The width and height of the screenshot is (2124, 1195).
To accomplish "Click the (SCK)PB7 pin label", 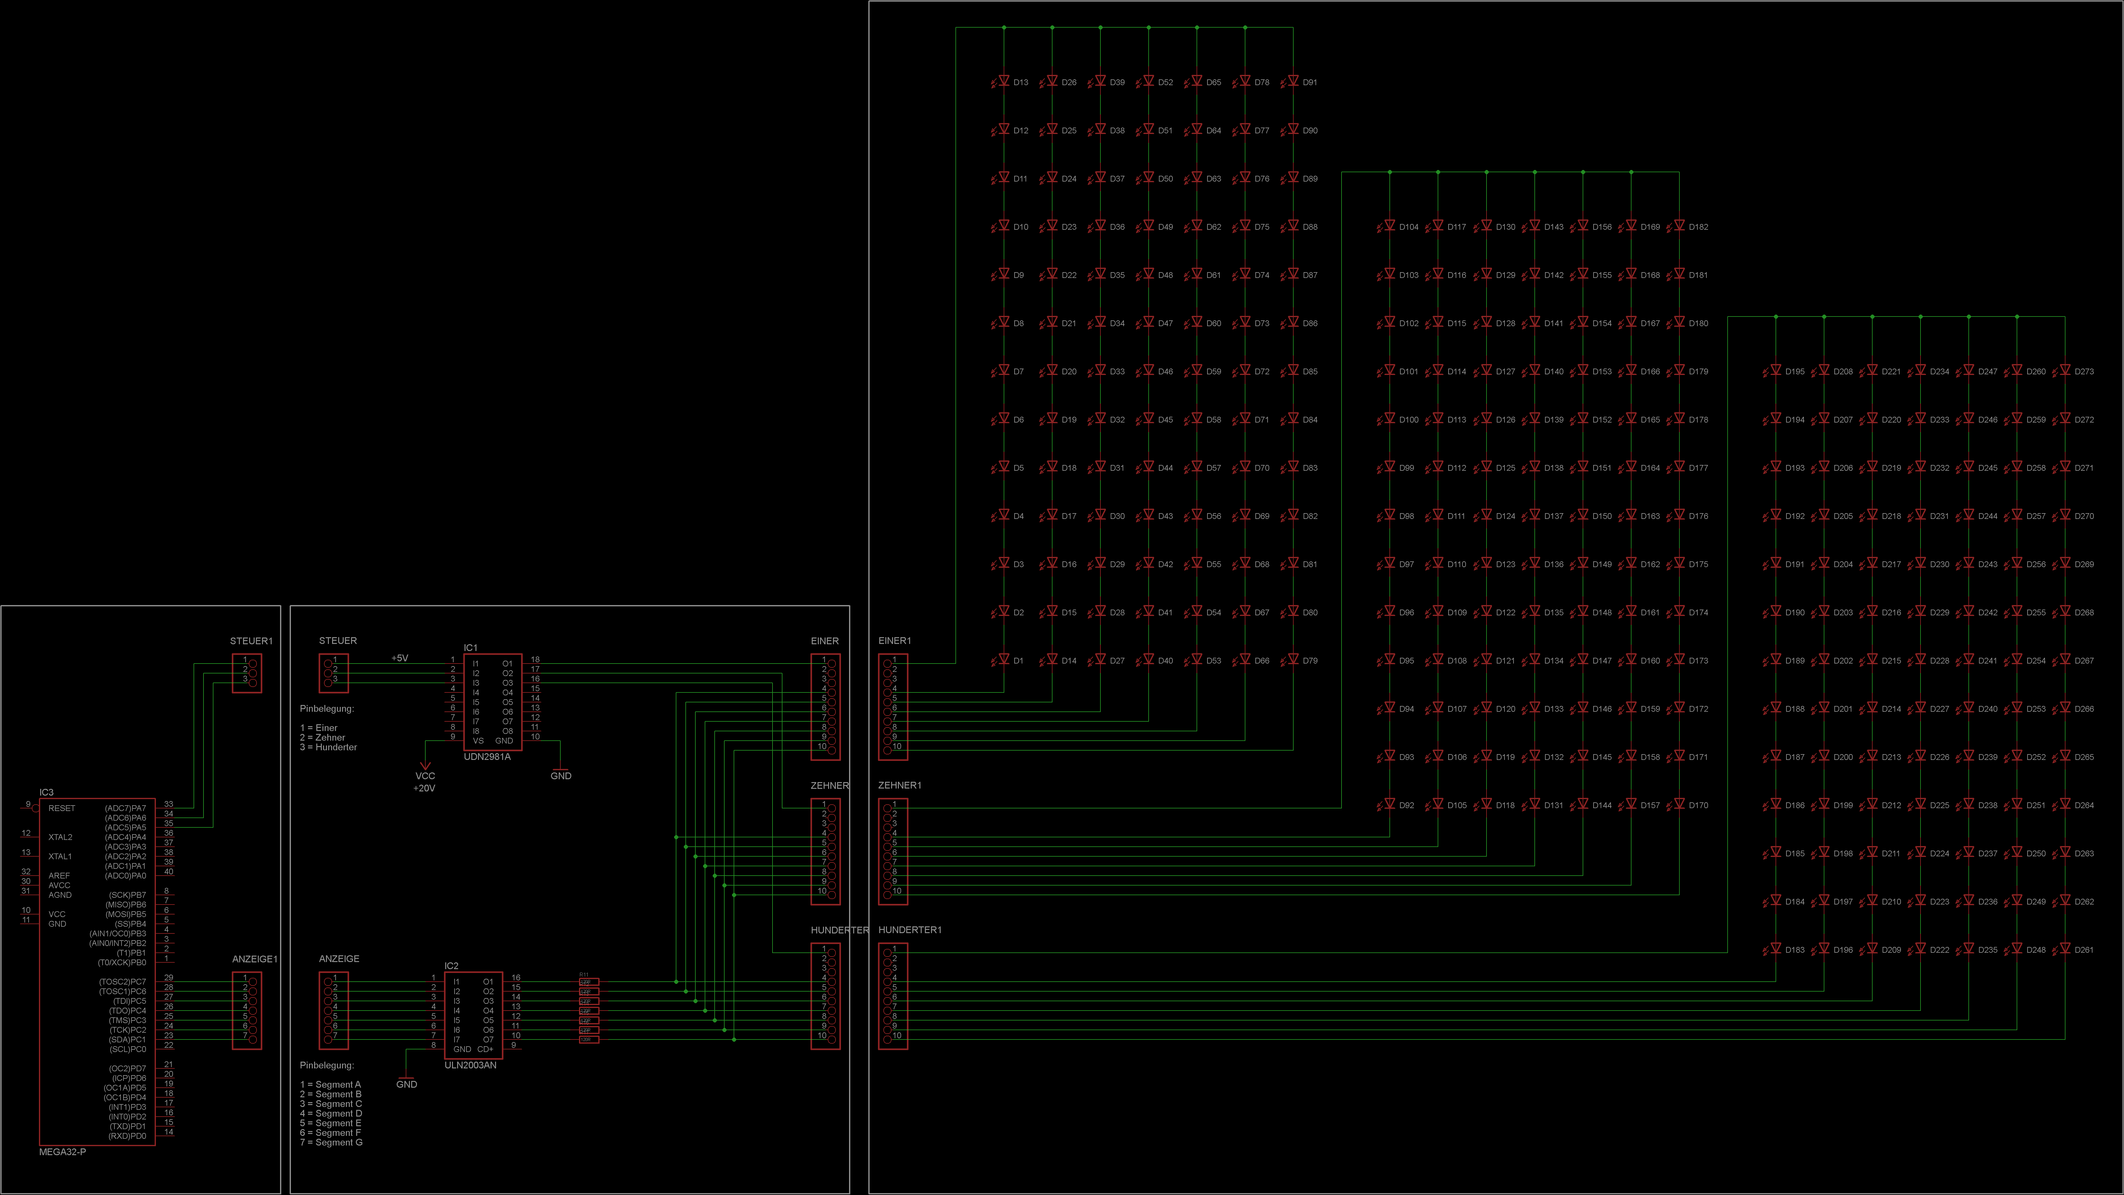I will 128,895.
